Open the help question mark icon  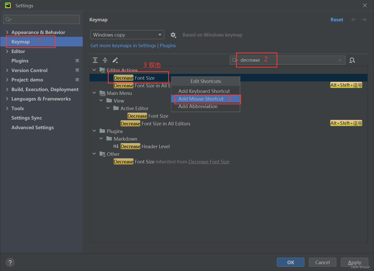tap(10, 262)
